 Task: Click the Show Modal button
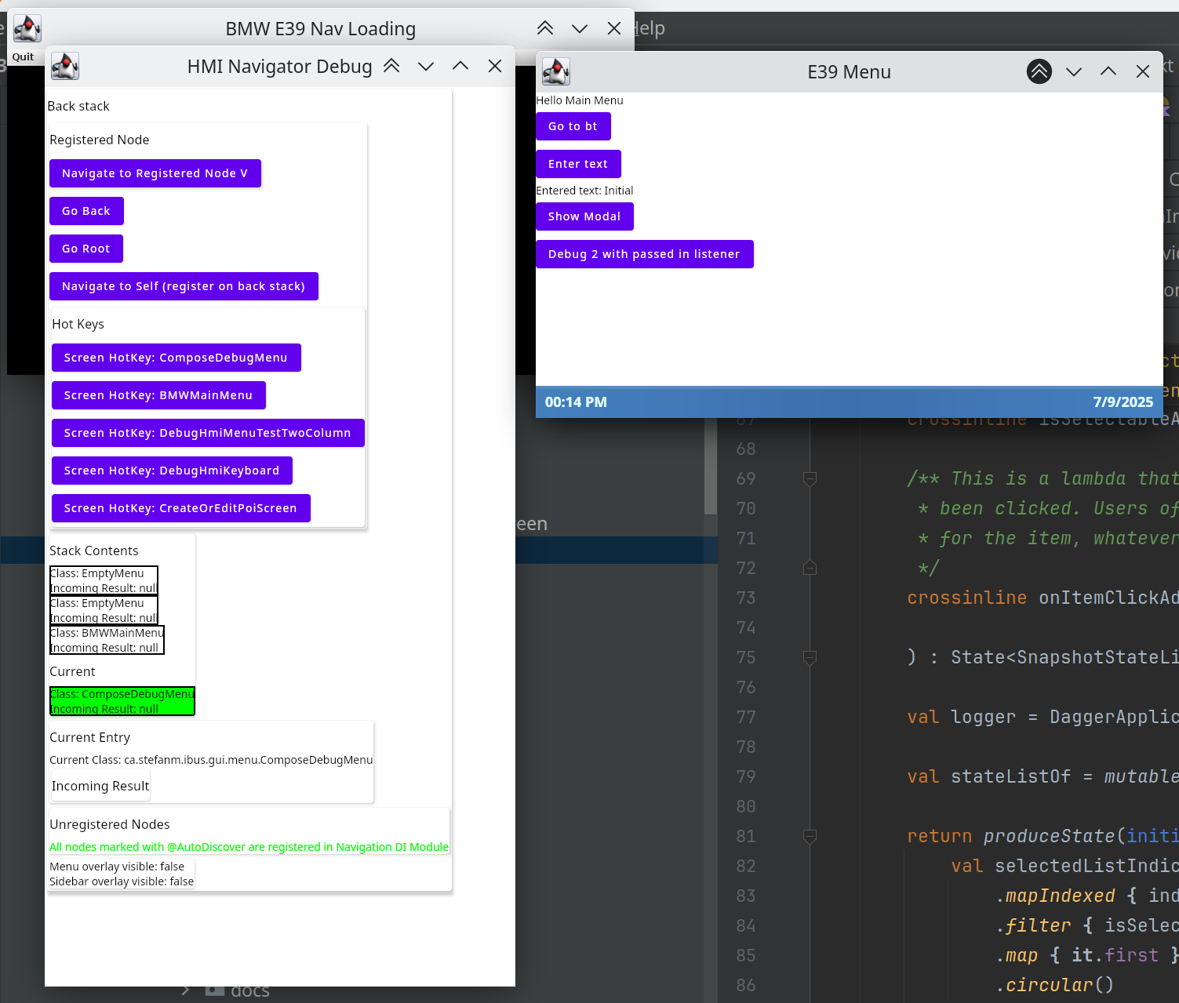tap(584, 216)
